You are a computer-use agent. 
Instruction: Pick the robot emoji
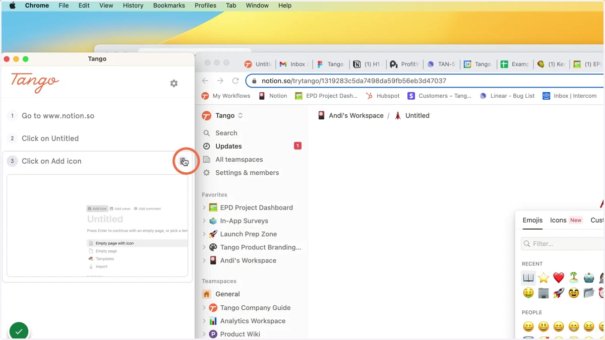coord(589,278)
